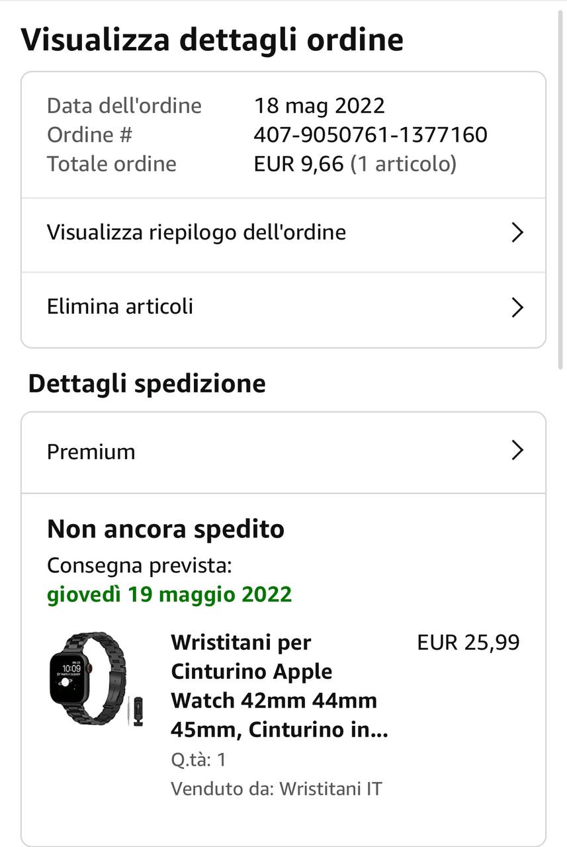Open the Apple Watch band product thumbnail
567x847 pixels.
(95, 679)
